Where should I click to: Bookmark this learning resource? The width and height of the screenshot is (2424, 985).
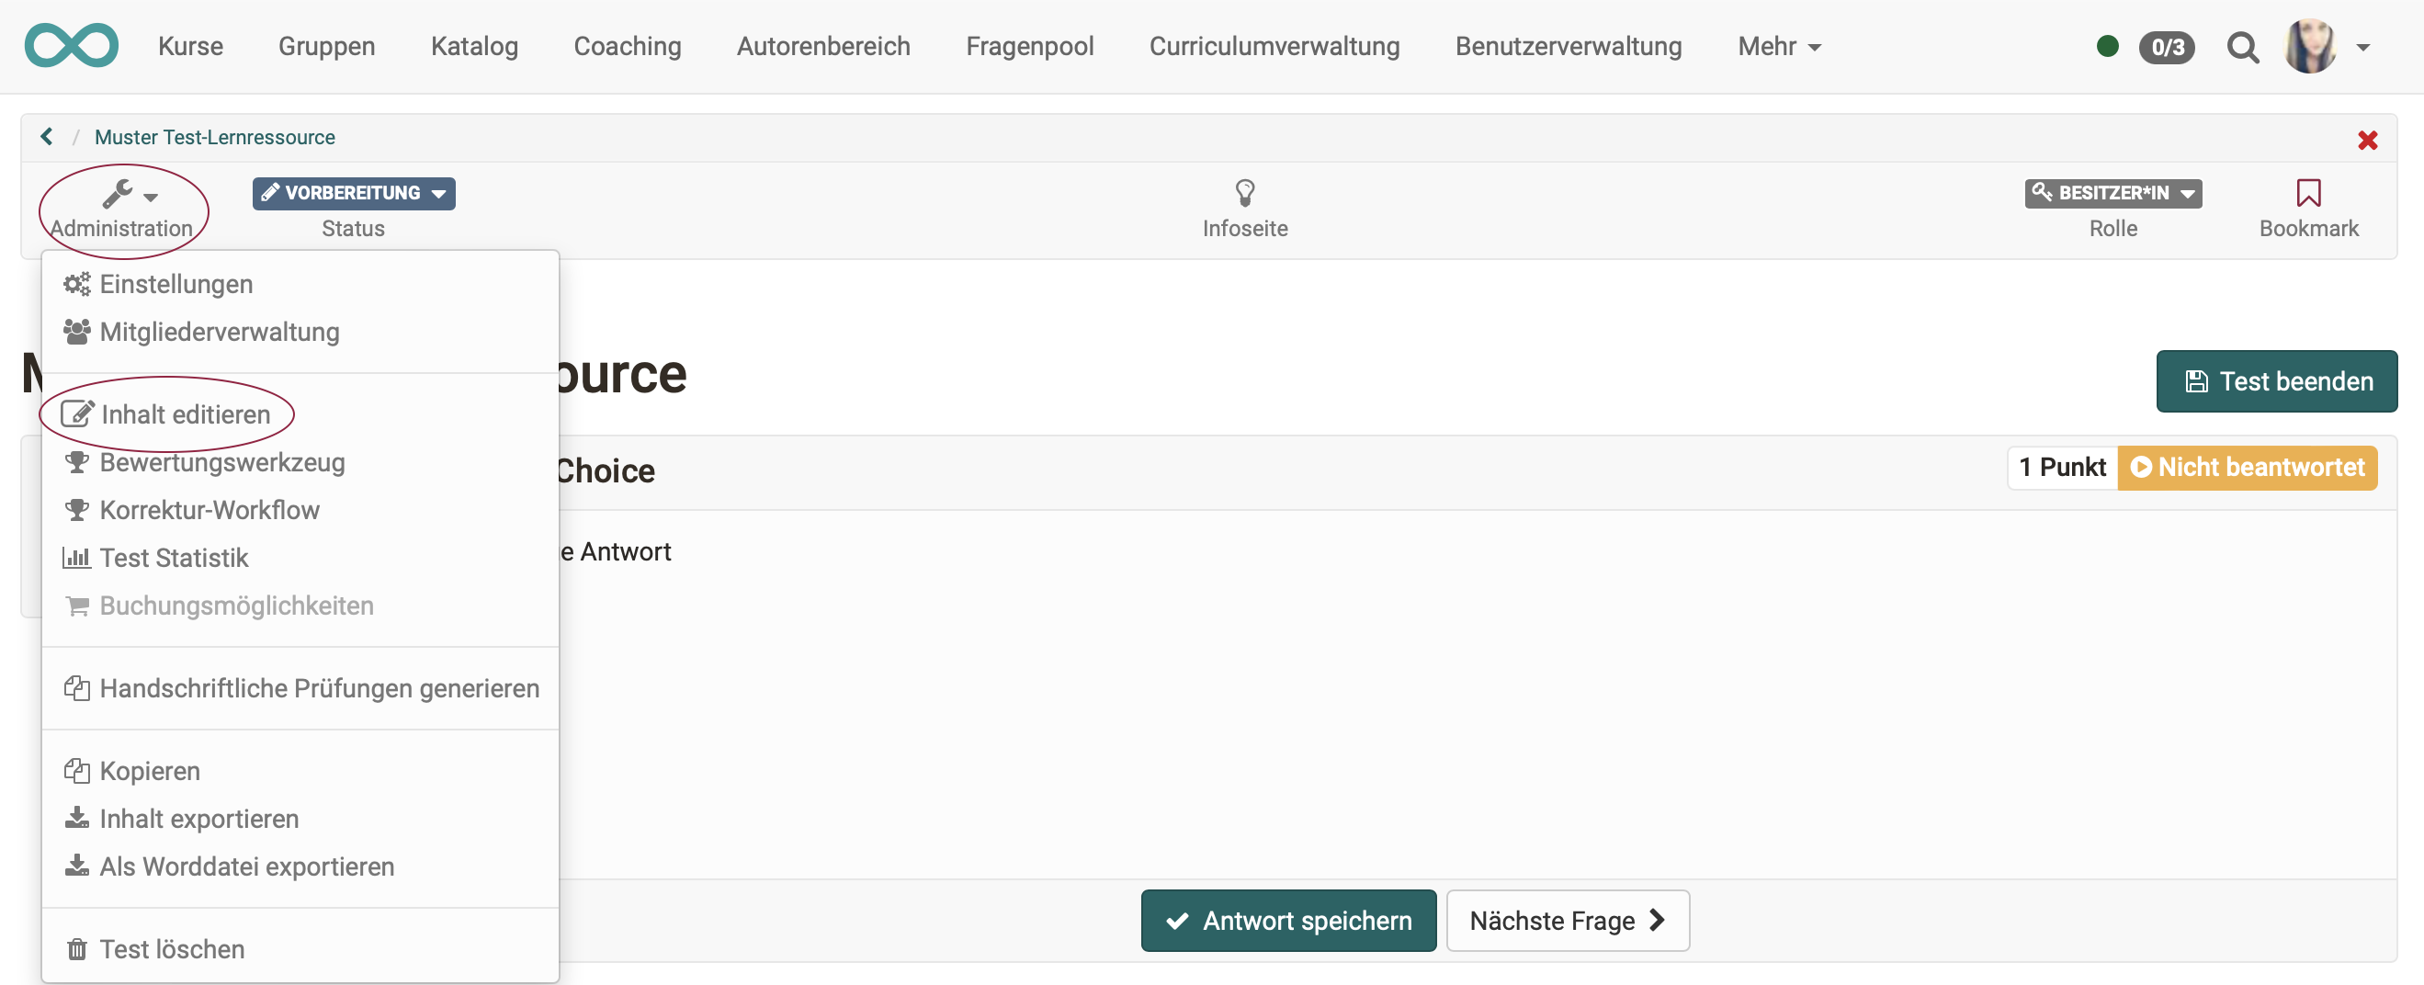pyautogui.click(x=2310, y=194)
